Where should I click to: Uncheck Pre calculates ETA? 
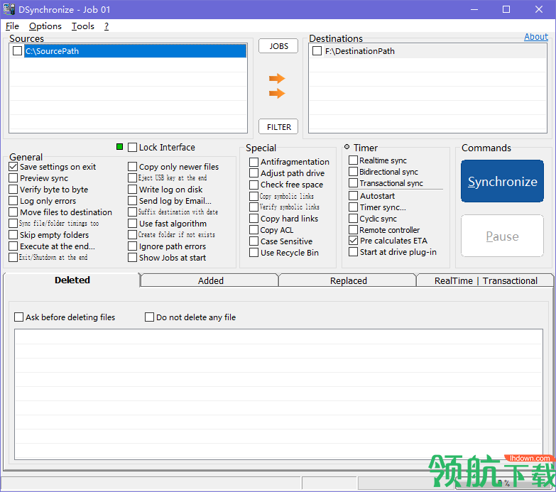[x=353, y=241]
